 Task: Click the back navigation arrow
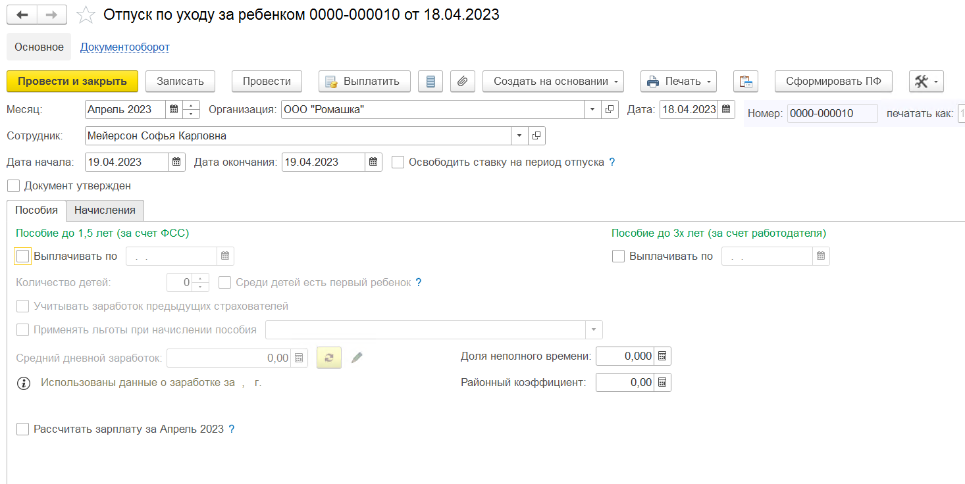[x=22, y=14]
